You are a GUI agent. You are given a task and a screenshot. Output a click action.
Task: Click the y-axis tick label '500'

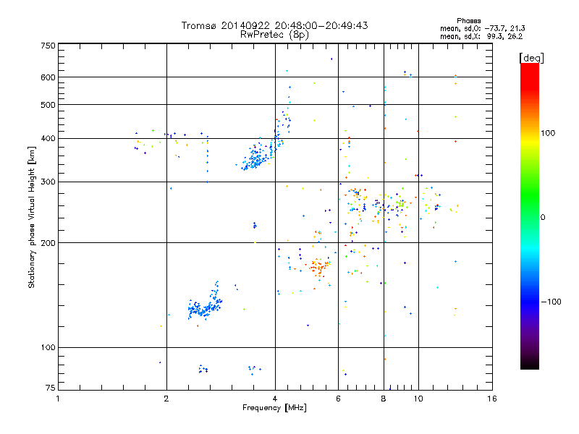48,105
